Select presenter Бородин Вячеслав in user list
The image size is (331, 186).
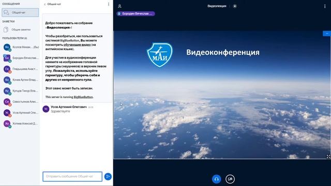[x=21, y=58]
